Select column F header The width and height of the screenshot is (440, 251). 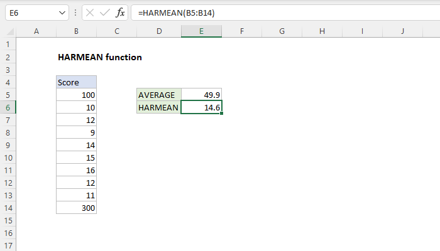click(242, 31)
